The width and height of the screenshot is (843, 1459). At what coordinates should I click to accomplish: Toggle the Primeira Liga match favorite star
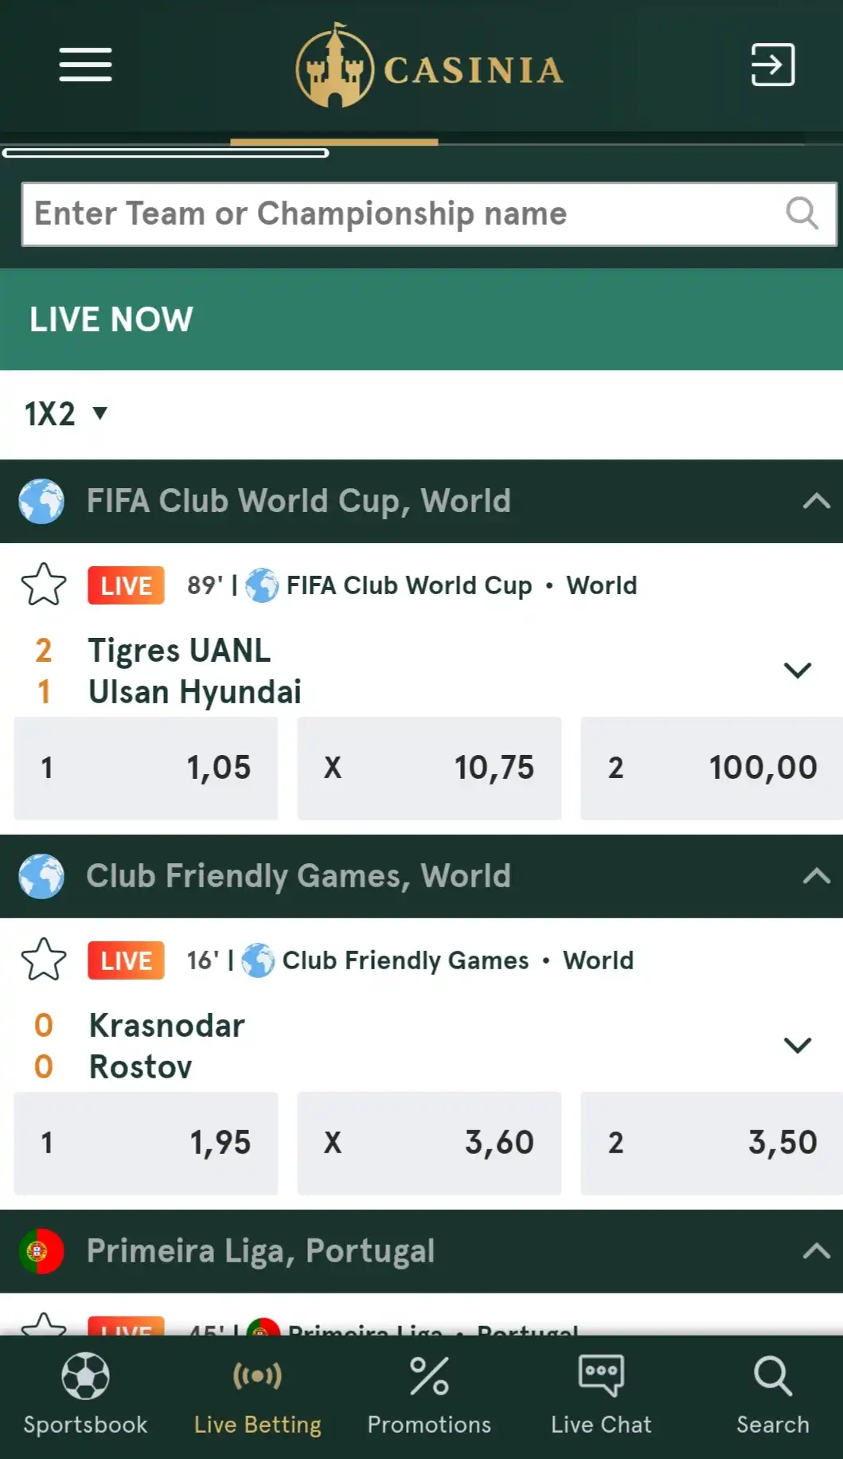(44, 1325)
